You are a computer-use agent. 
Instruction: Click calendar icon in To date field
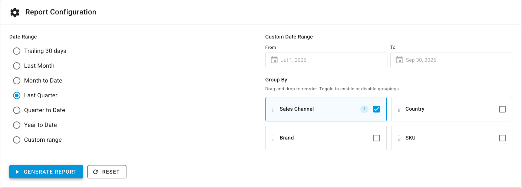[399, 60]
